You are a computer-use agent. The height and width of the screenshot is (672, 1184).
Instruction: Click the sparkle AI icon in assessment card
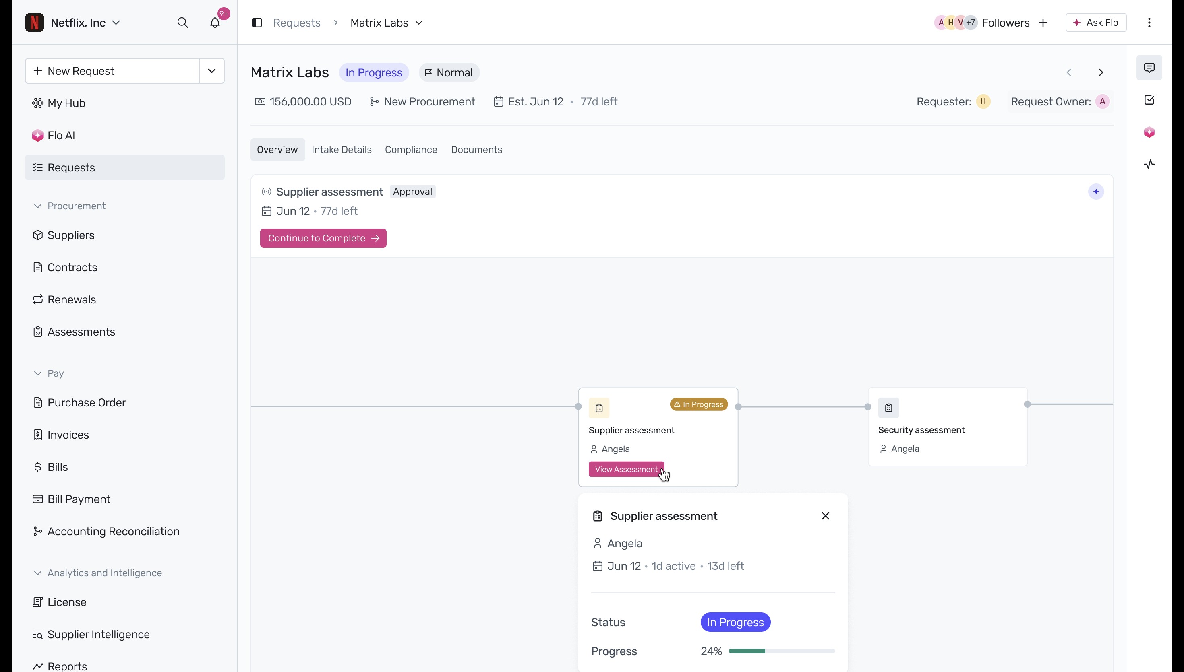(1096, 192)
